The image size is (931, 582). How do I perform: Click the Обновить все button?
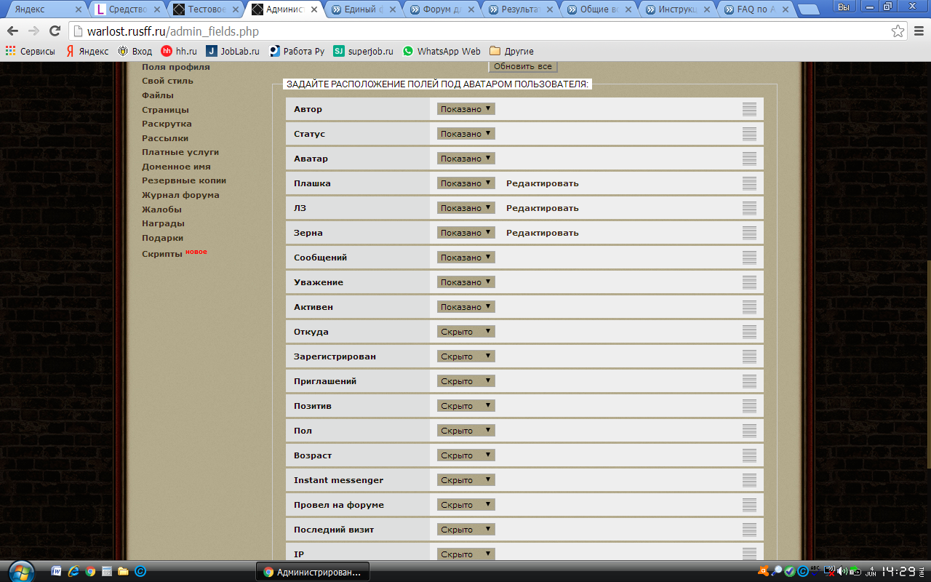[x=522, y=66]
